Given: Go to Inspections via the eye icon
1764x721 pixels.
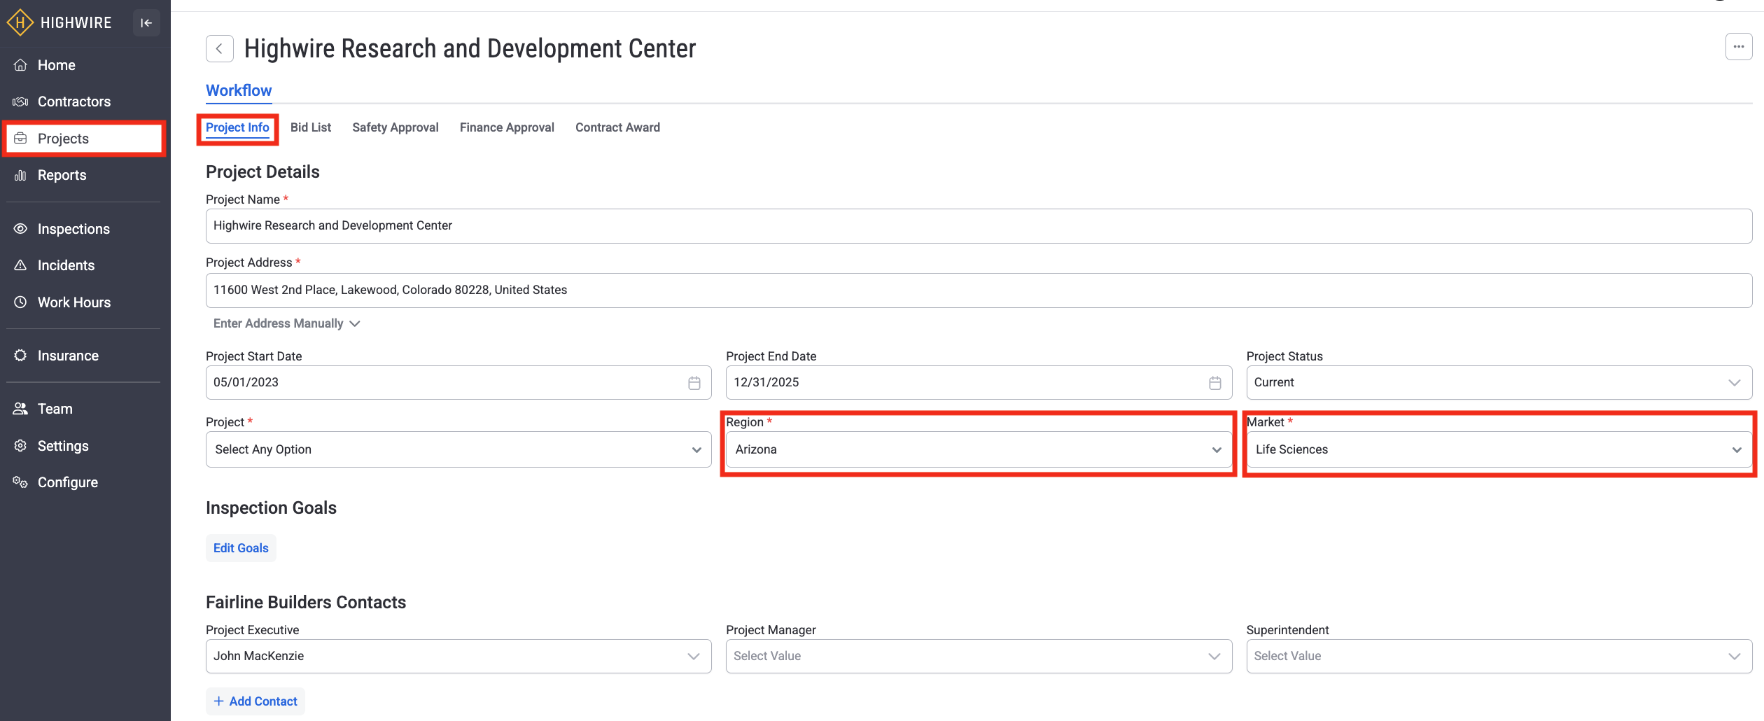Looking at the screenshot, I should point(21,229).
